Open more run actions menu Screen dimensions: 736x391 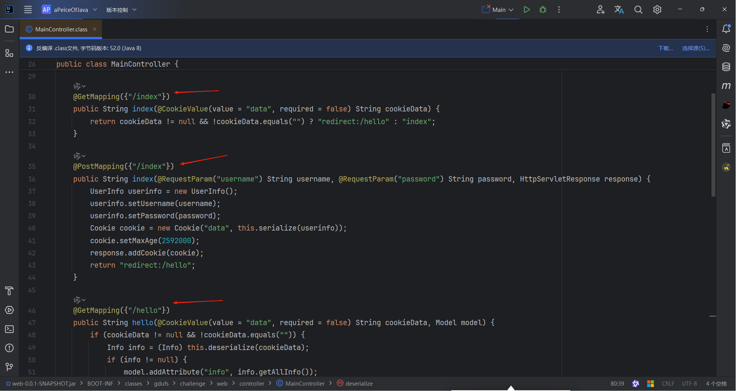[x=559, y=10]
